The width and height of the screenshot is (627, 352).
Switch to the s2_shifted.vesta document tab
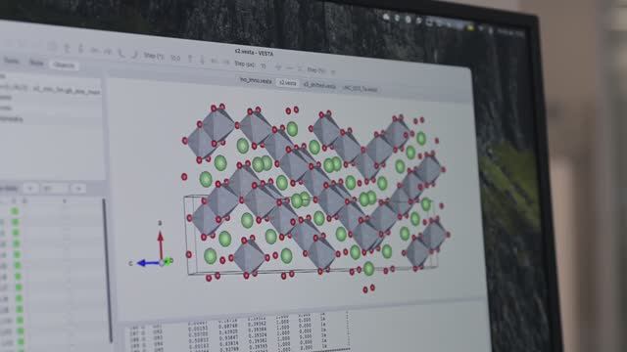(x=320, y=85)
